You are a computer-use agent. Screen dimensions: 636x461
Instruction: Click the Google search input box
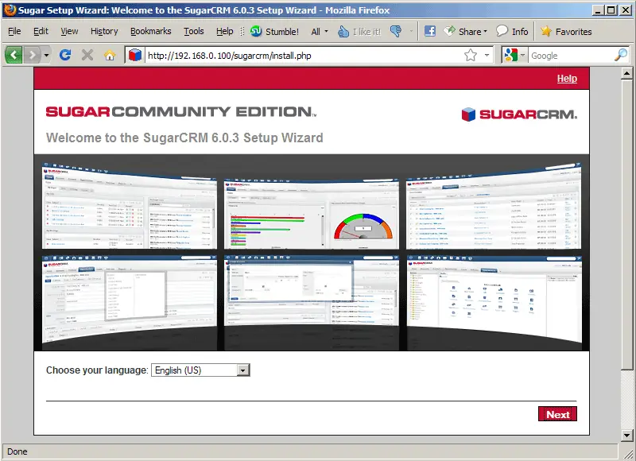[571, 56]
